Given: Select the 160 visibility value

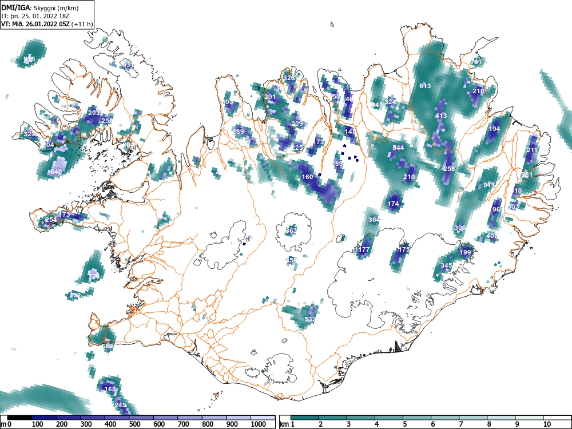Looking at the screenshot, I should (x=307, y=177).
